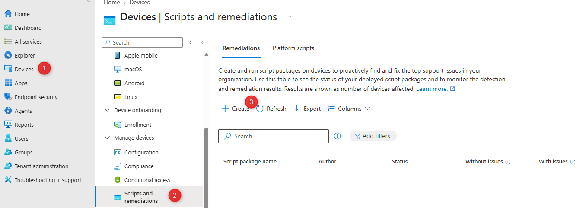Click Devices in the breadcrumb
The image size is (586, 208).
[x=140, y=3]
